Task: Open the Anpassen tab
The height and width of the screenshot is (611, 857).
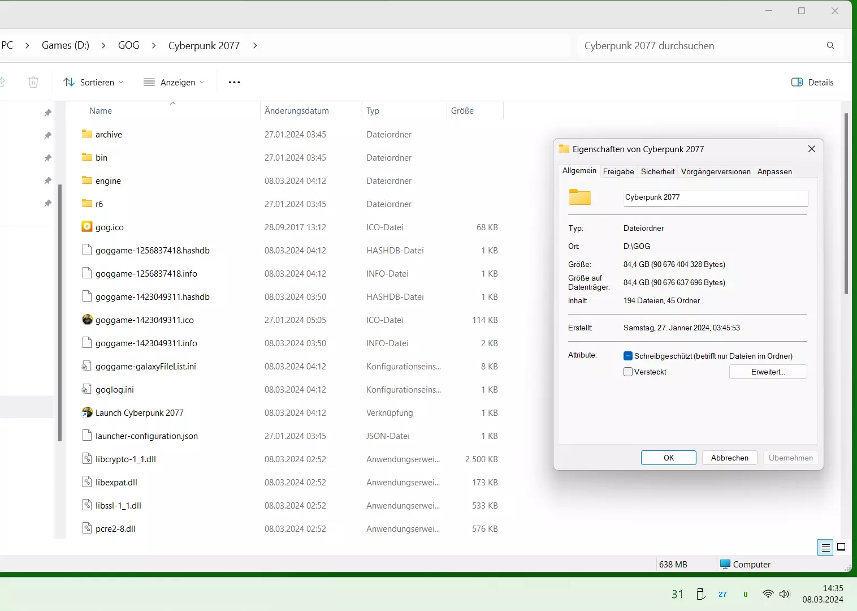Action: pos(774,171)
